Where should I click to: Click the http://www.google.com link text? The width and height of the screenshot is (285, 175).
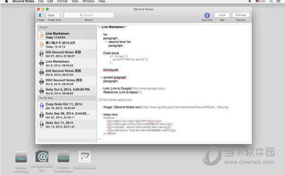pos(148,88)
